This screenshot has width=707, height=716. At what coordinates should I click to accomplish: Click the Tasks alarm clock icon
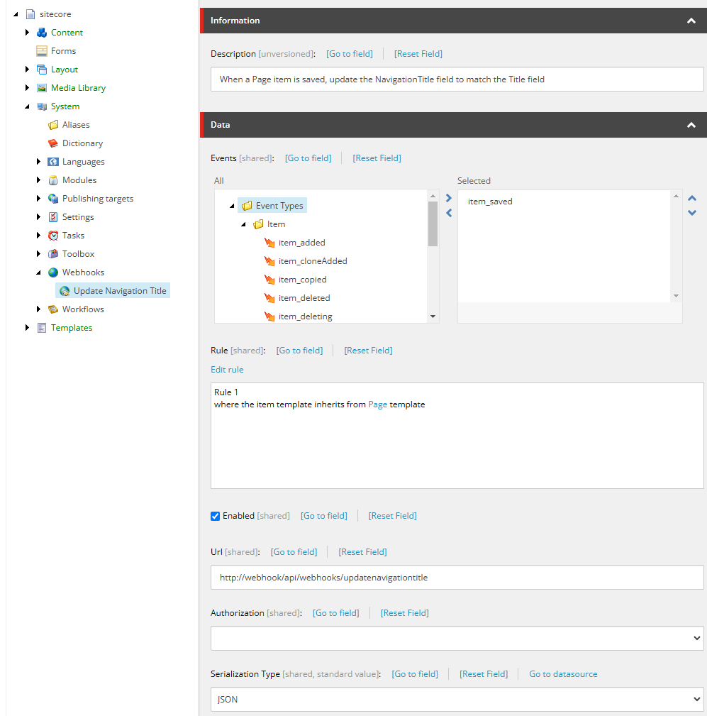[x=53, y=236]
